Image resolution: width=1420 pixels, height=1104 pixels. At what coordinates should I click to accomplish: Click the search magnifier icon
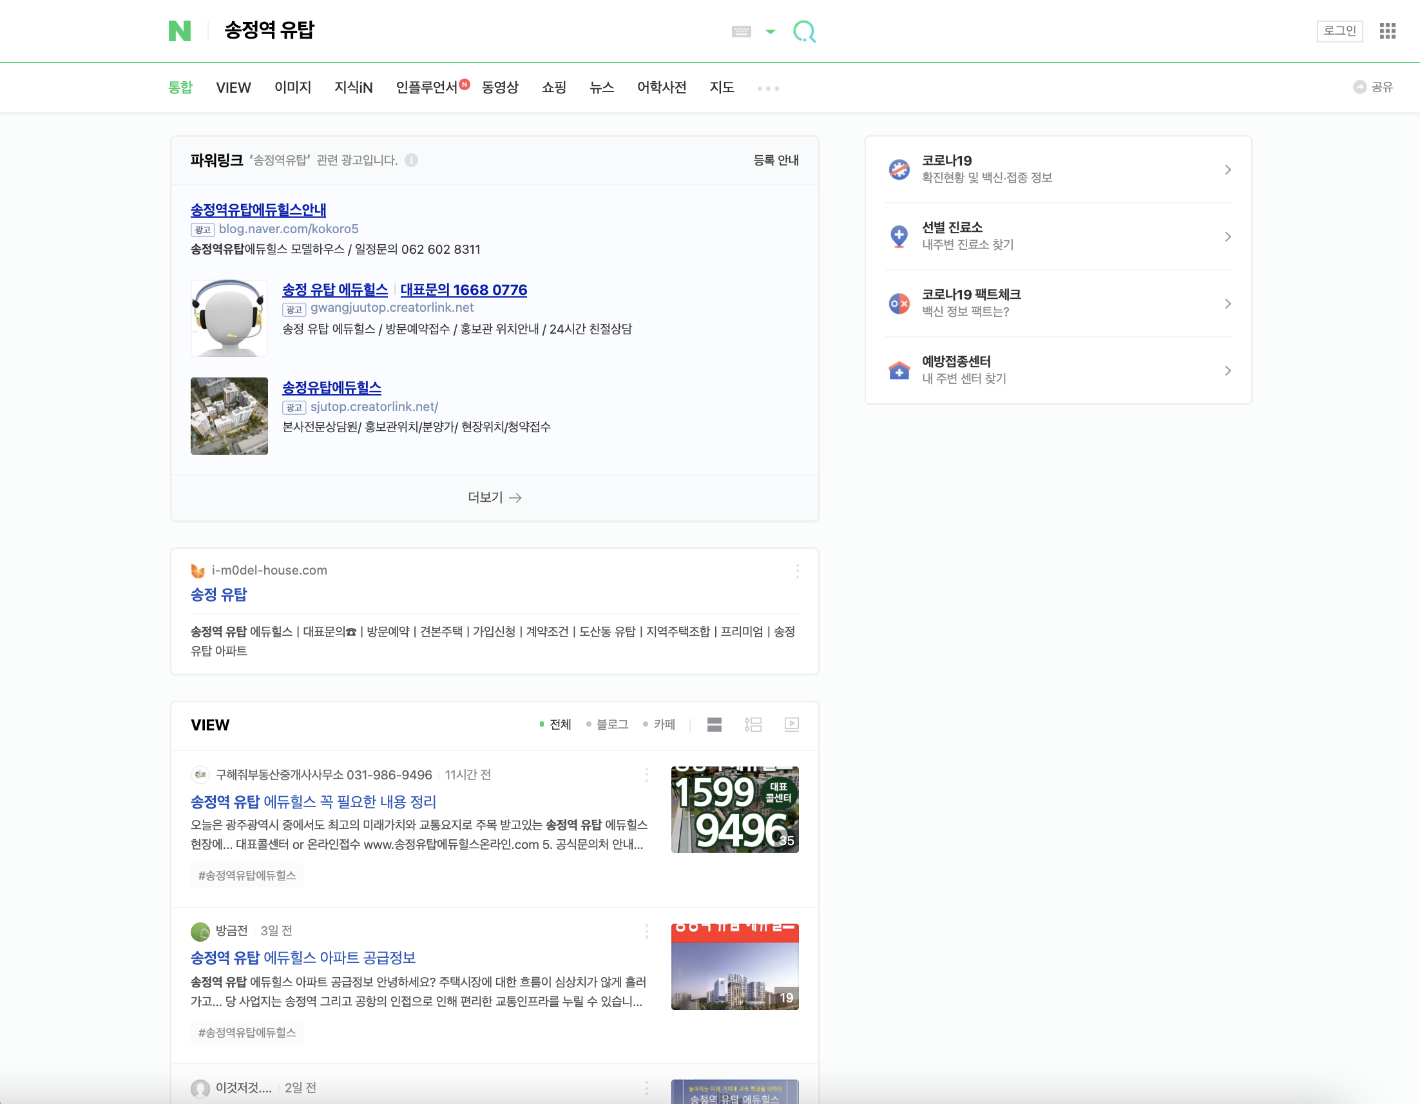coord(804,31)
